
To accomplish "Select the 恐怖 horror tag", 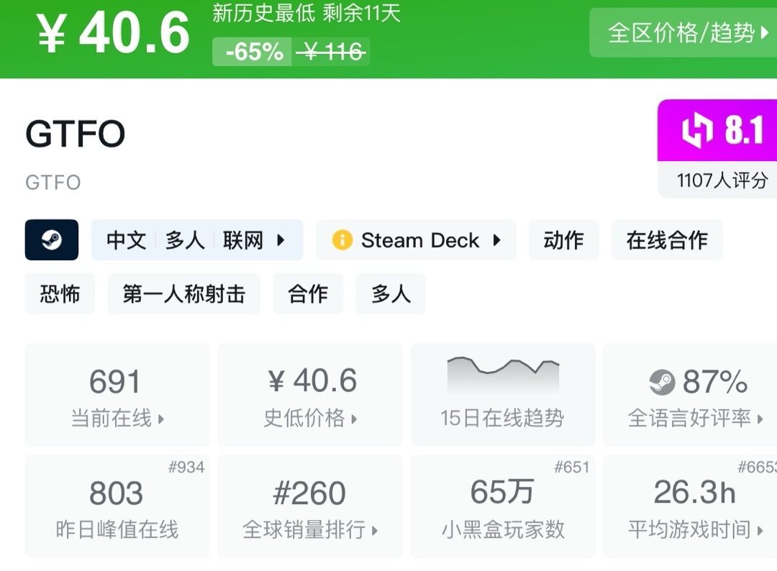I will (x=60, y=293).
